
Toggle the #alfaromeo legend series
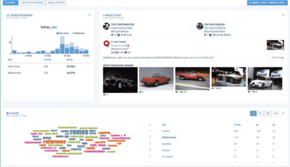[x=78, y=33]
